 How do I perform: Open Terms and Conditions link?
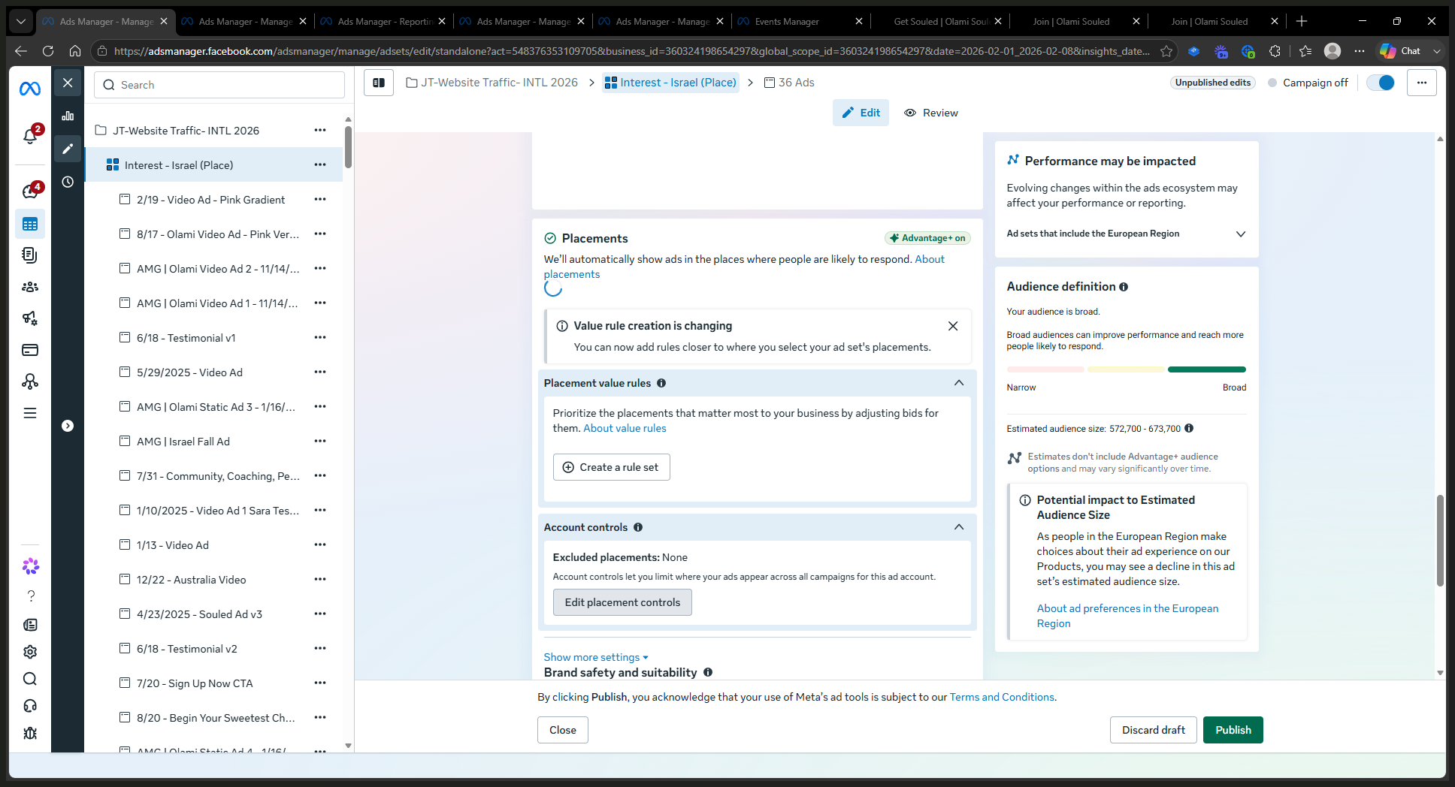1002,697
